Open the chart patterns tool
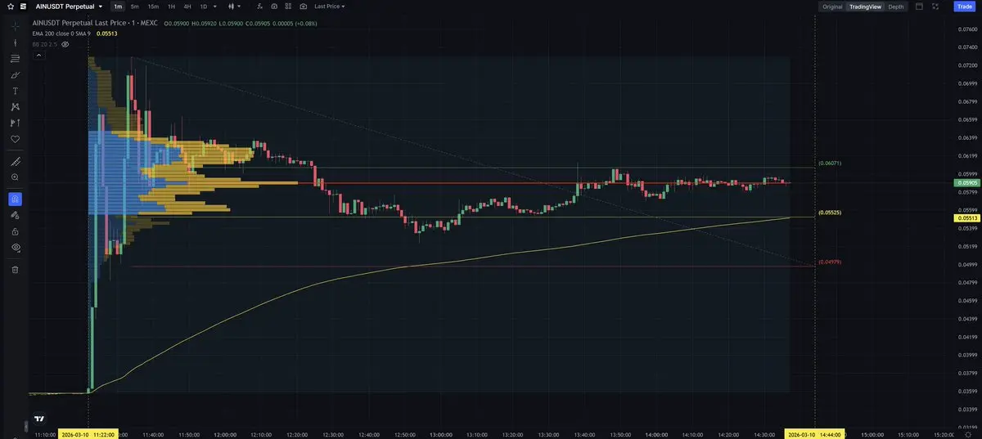The height and width of the screenshot is (439, 982). point(15,107)
